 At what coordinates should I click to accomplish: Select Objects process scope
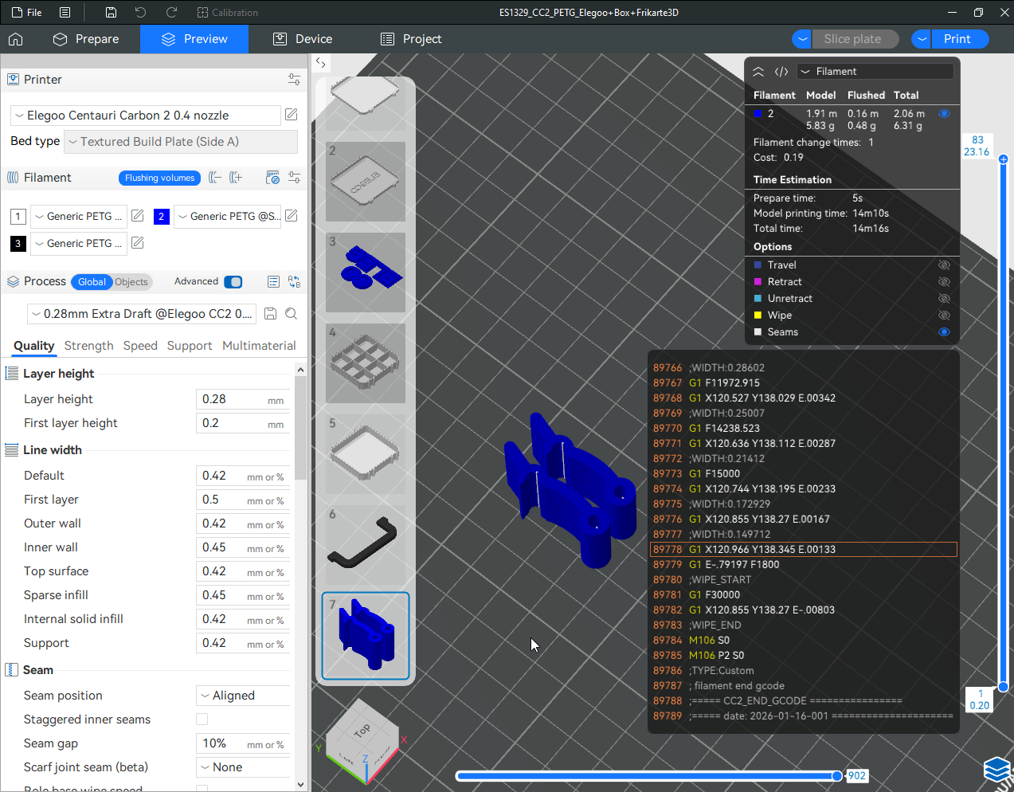[131, 282]
